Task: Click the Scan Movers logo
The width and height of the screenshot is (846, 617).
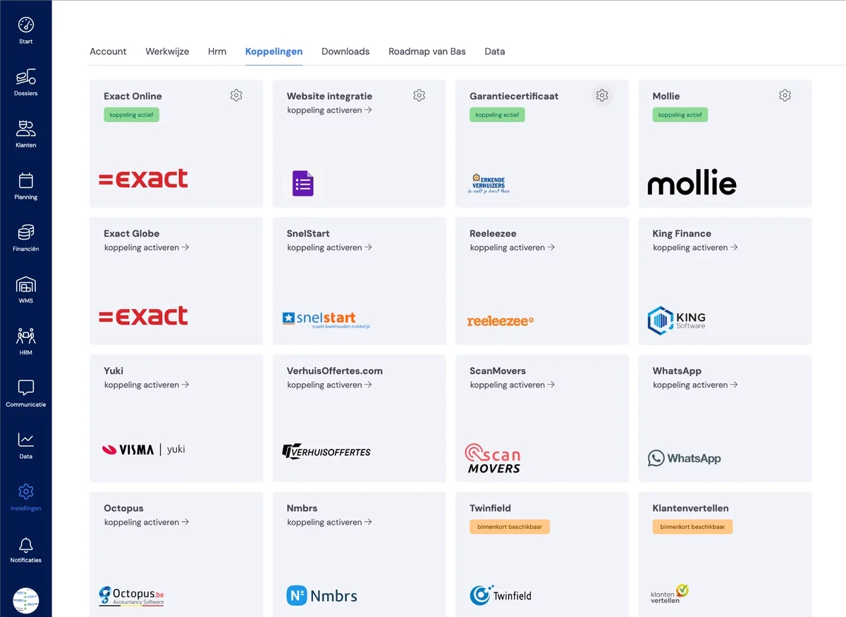Action: pos(493,458)
